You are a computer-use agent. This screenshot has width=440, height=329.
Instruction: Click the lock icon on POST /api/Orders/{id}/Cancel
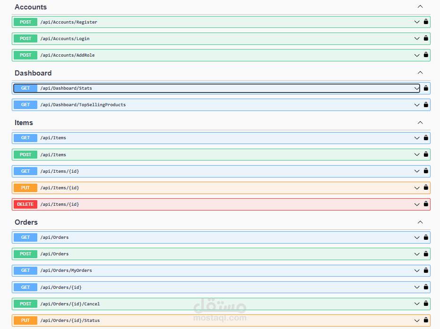425,304
